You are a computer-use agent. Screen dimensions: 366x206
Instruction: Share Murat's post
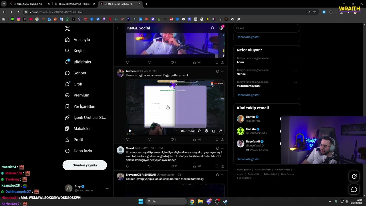(223, 166)
